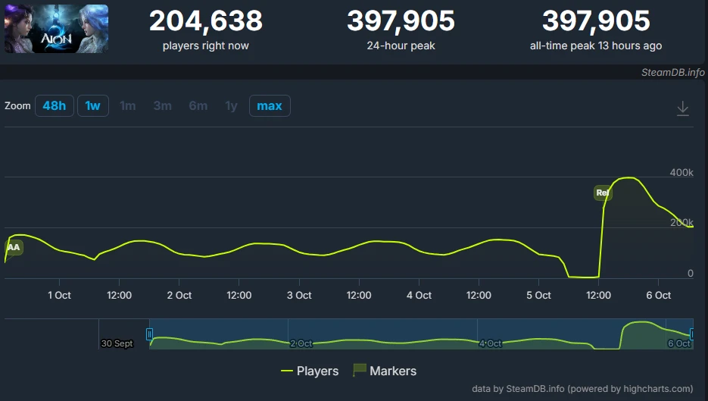This screenshot has width=708, height=401.
Task: Open the Aion 2 game thumbnail
Action: [57, 29]
